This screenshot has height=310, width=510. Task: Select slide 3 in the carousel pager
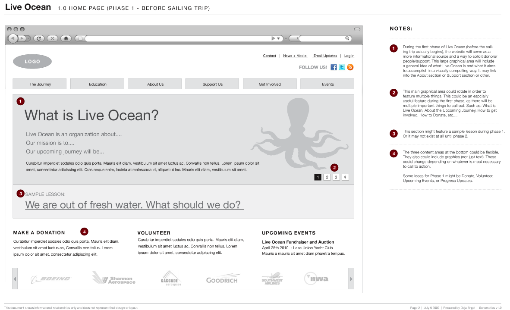click(336, 177)
